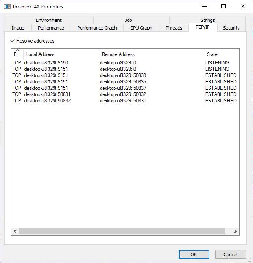Click the scroll right arrow

[236, 231]
